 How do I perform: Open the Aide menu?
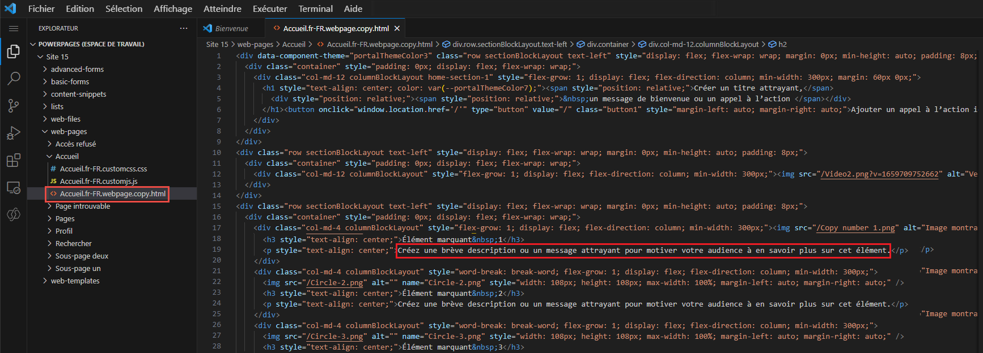point(353,8)
